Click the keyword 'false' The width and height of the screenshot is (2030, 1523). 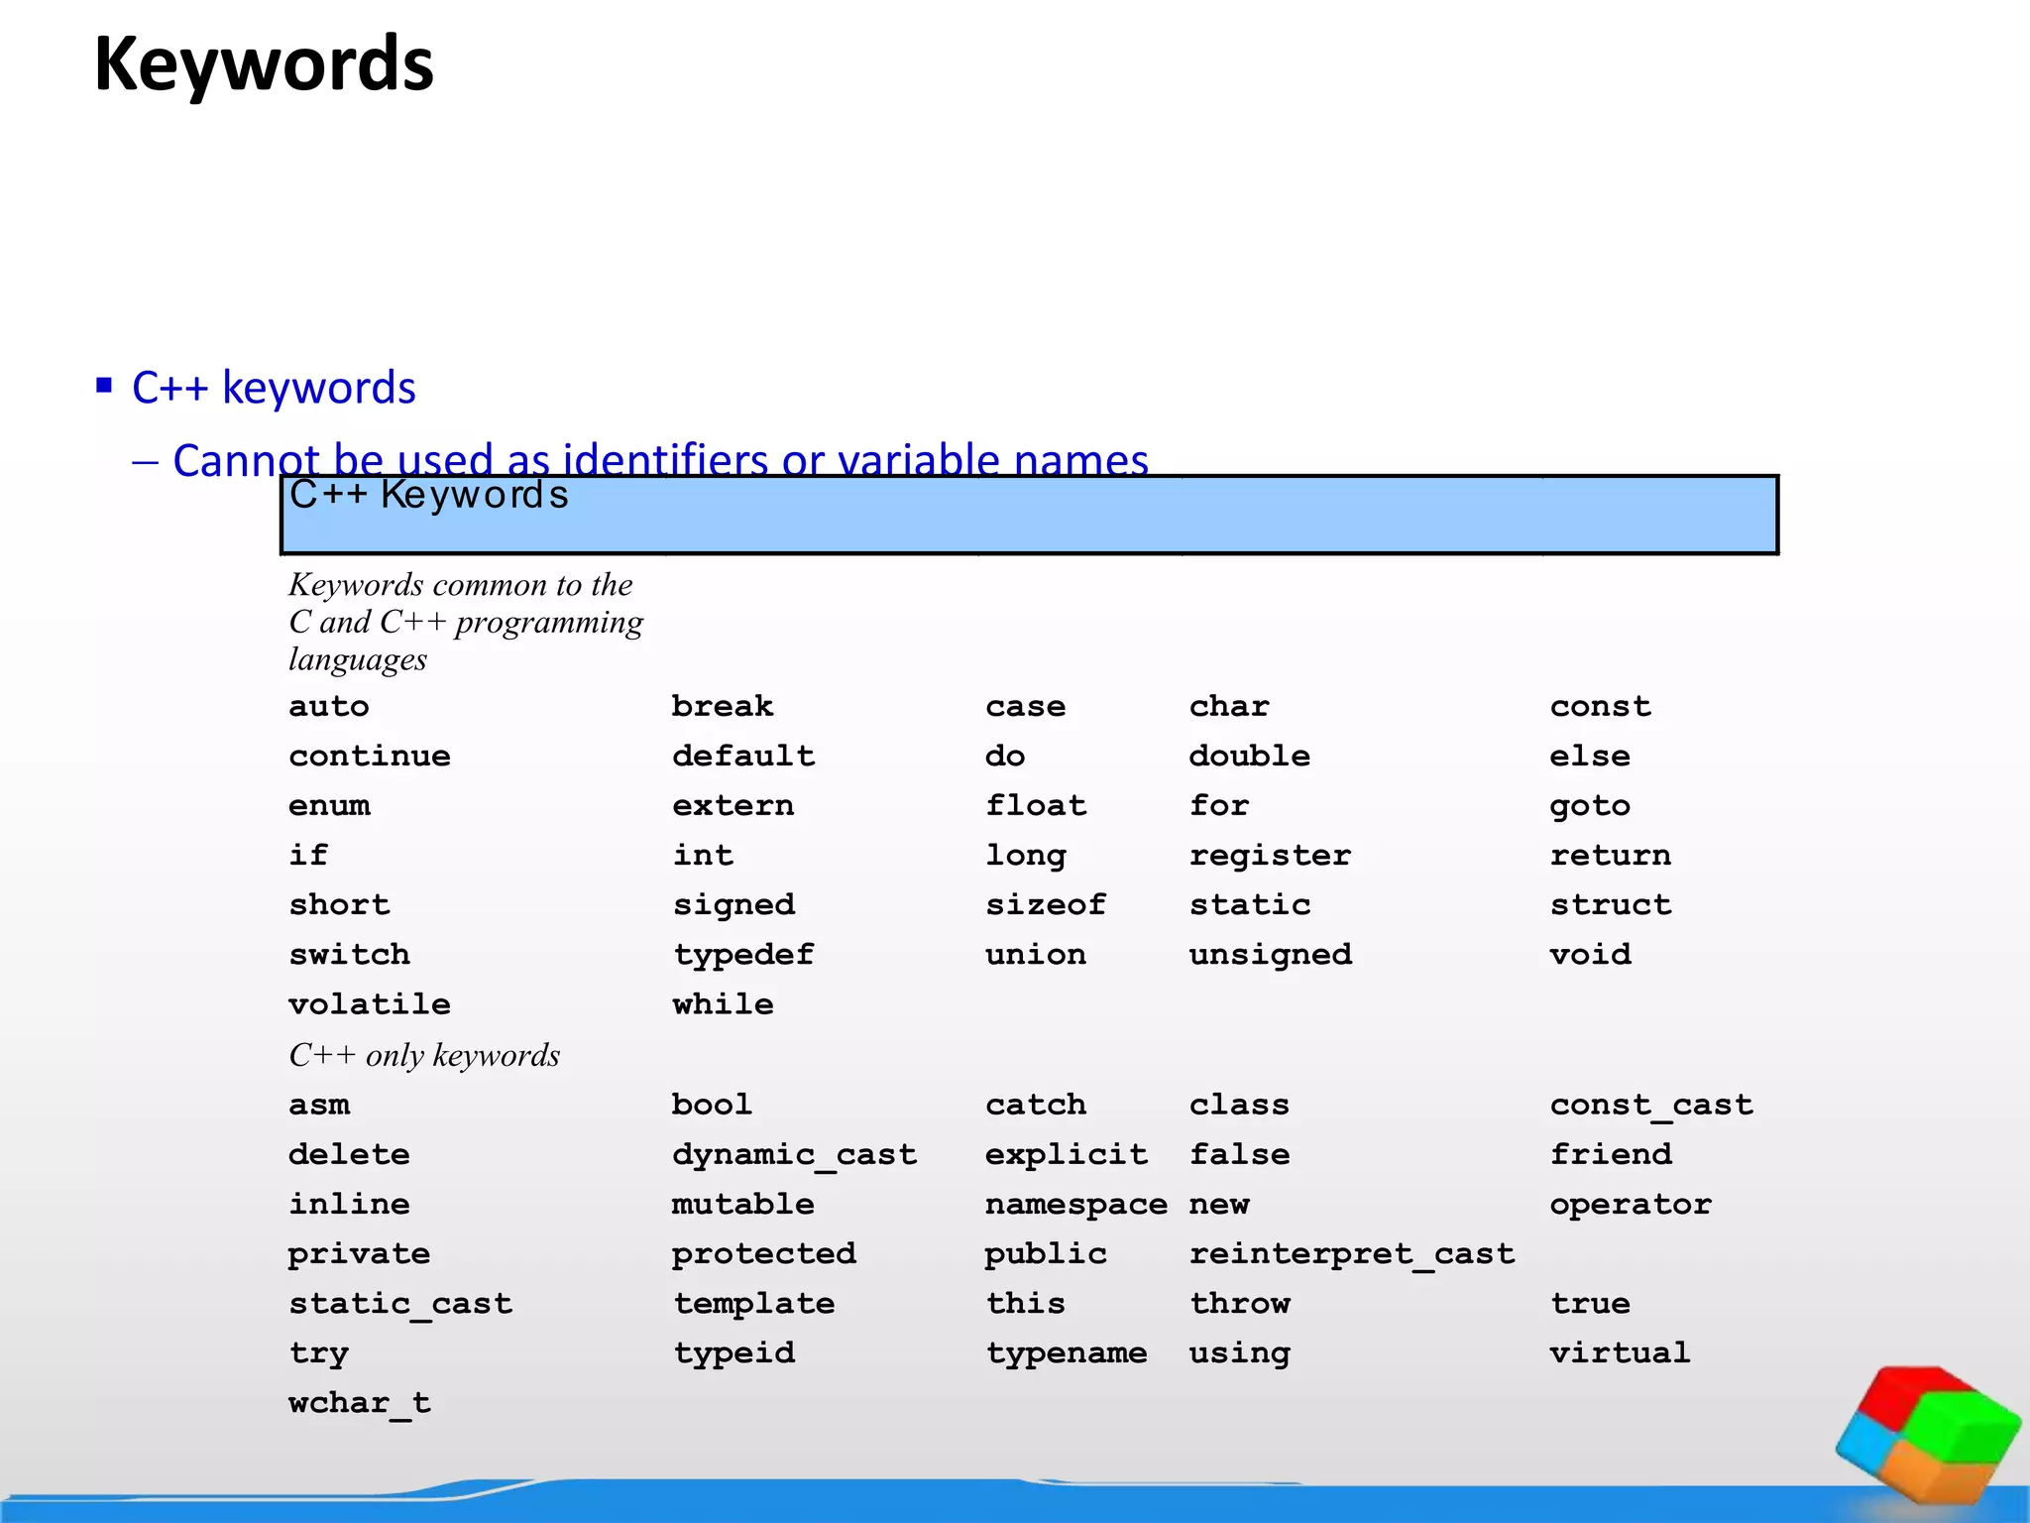pyautogui.click(x=1239, y=1154)
